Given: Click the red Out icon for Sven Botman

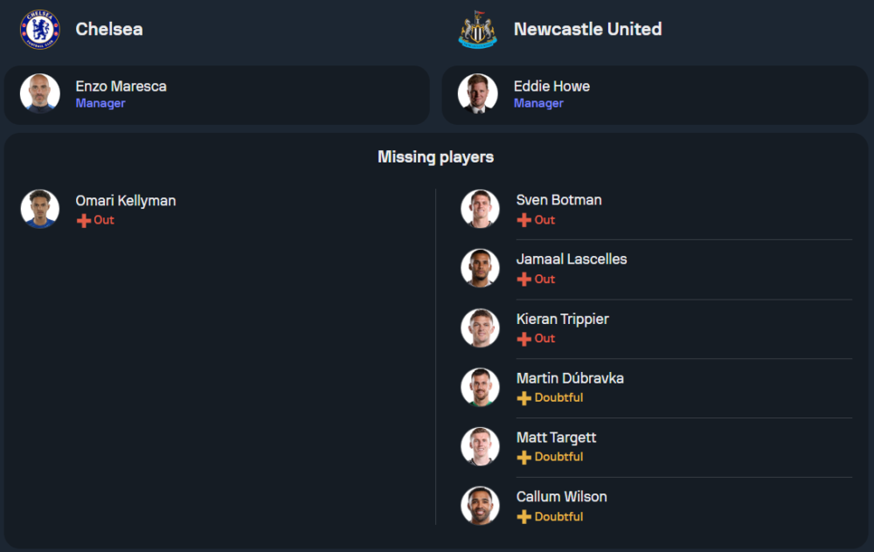Looking at the screenshot, I should (x=524, y=220).
